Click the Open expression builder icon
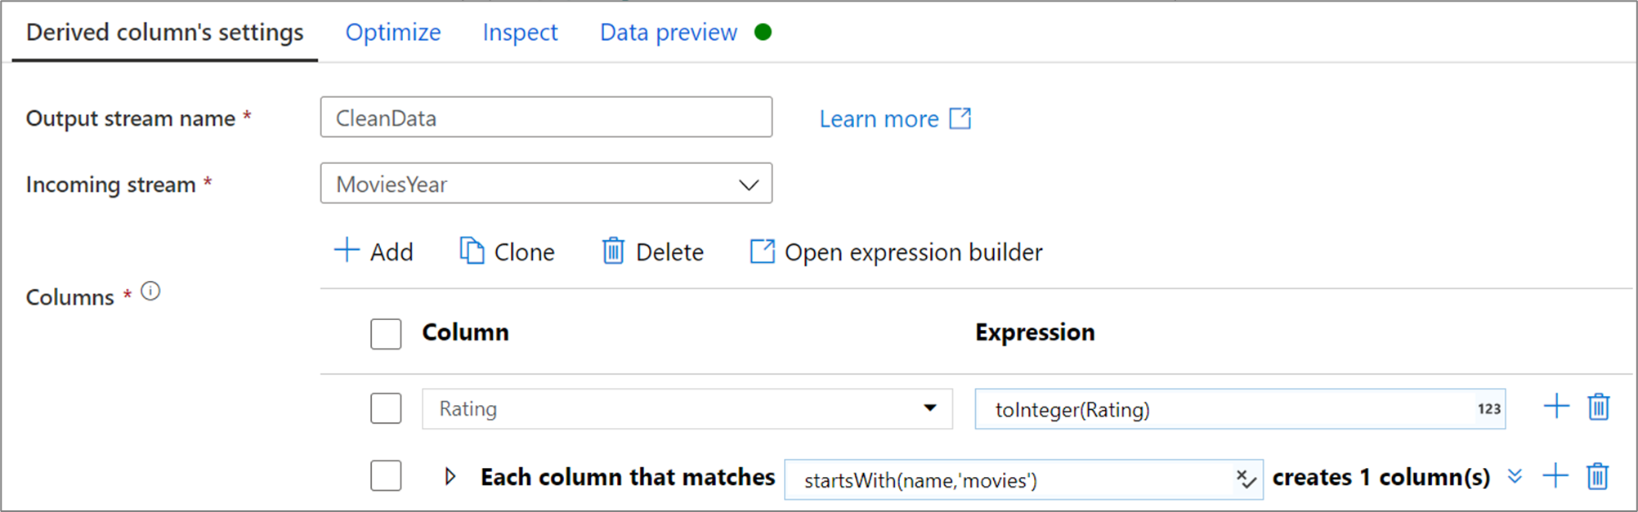Image resolution: width=1638 pixels, height=512 pixels. click(x=762, y=251)
